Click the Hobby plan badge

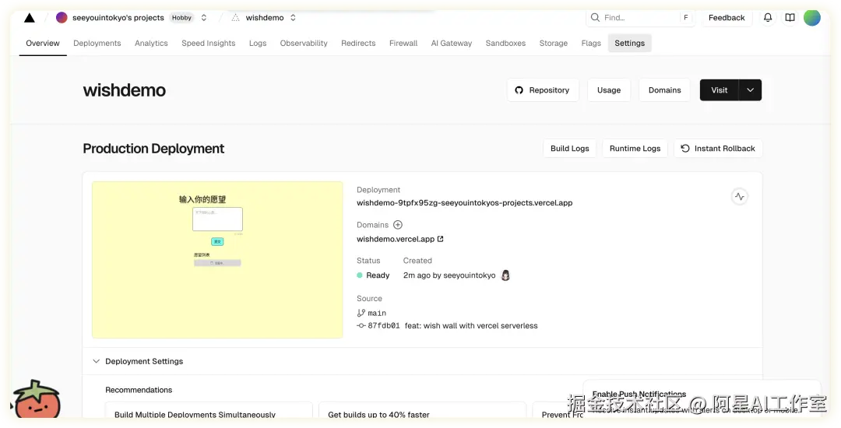pos(181,18)
